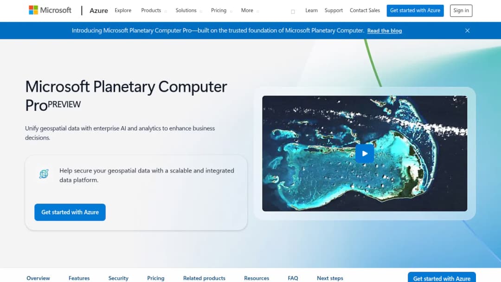501x282 pixels.
Task: Click the banner announcement text
Action: [x=218, y=31]
